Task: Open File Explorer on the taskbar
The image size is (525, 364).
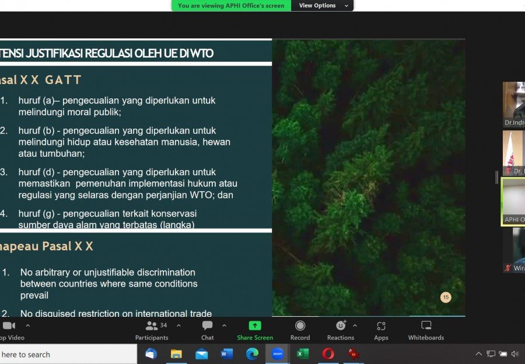Action: 176,354
